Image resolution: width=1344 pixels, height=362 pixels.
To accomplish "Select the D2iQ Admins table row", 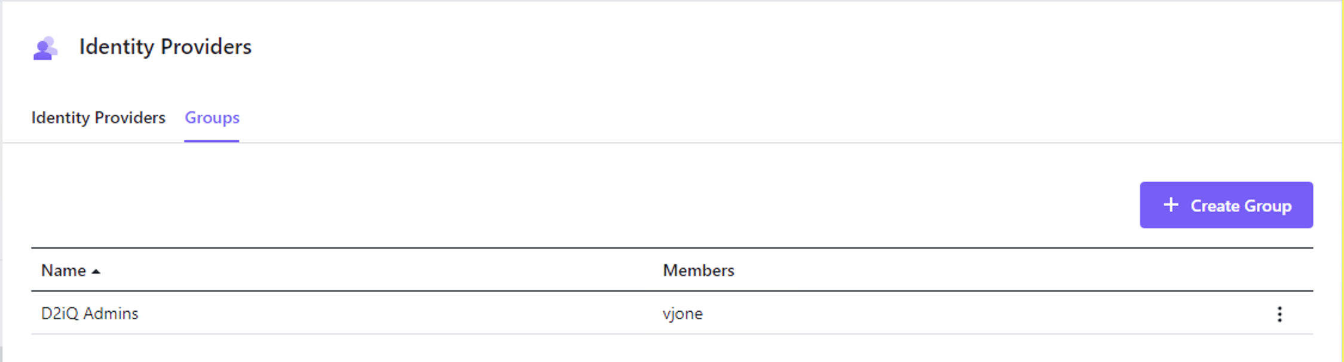I will pos(672,313).
